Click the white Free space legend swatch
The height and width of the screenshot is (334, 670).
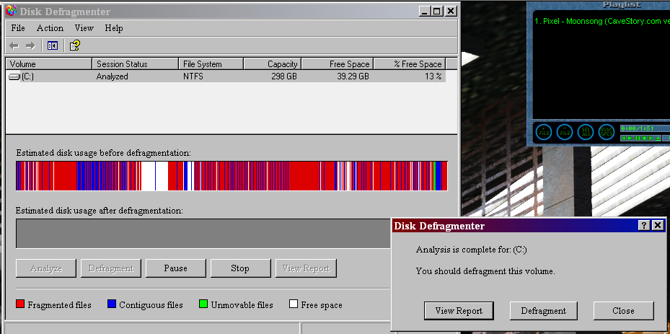coord(294,304)
